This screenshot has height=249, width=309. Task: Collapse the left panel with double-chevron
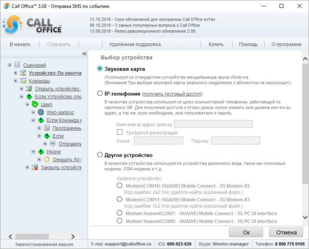[x=84, y=54]
